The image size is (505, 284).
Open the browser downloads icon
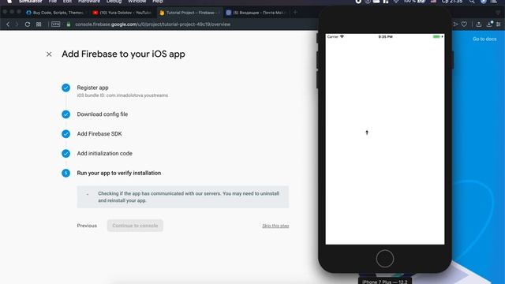click(489, 24)
